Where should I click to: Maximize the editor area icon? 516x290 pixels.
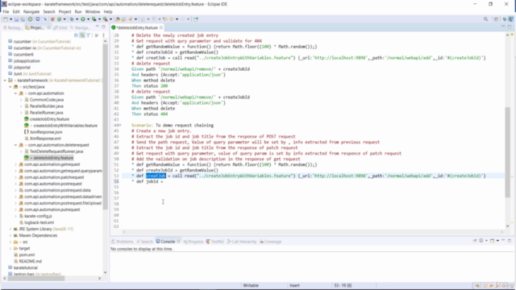point(510,27)
